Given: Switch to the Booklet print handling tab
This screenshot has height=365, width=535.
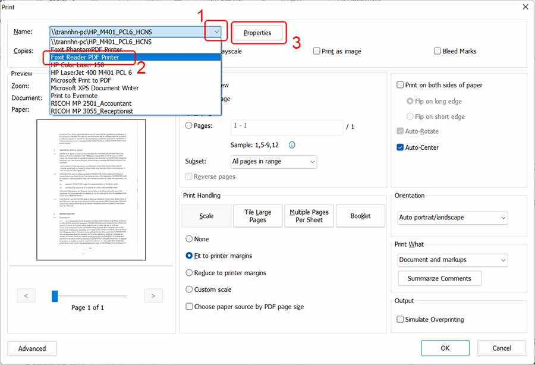Looking at the screenshot, I should click(x=360, y=216).
